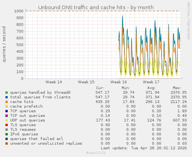Click the 'Avg:' column header
192x157 pixels.
point(151,88)
